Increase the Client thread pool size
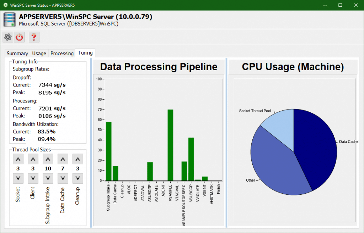The height and width of the screenshot is (233, 364). [33, 159]
